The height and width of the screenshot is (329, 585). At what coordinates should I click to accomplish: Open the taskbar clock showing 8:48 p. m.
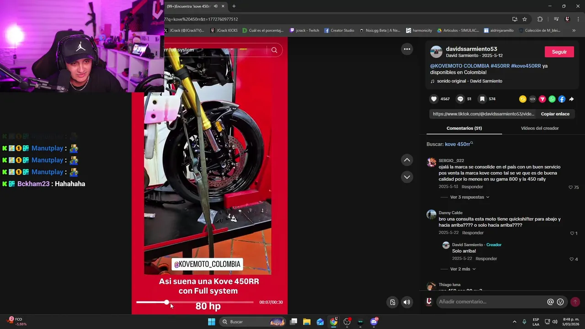click(571, 322)
